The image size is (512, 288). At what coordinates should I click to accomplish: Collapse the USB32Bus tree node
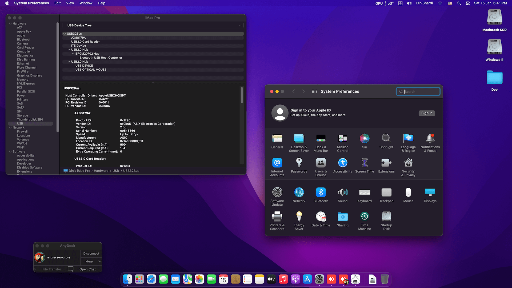(x=65, y=34)
